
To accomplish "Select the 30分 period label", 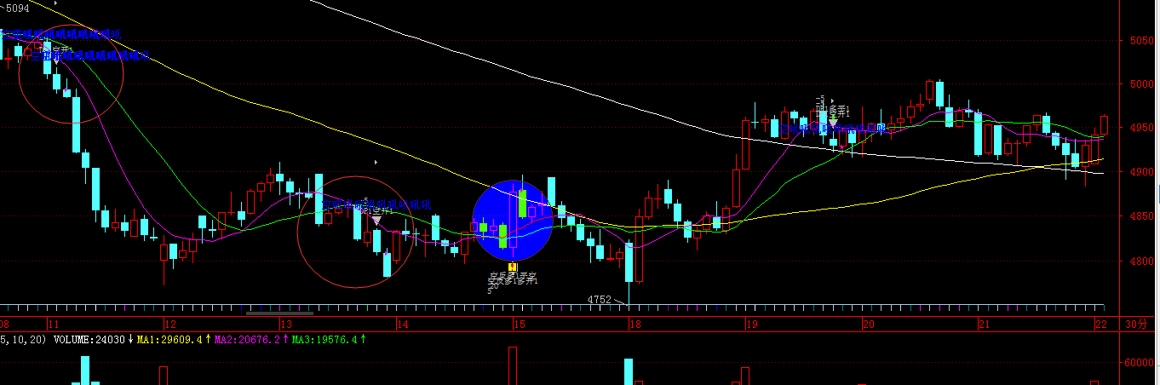I will click(1136, 325).
